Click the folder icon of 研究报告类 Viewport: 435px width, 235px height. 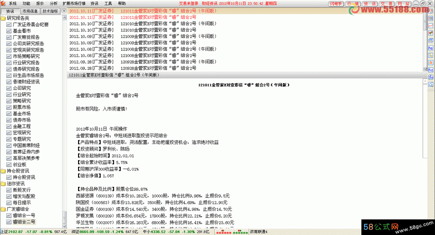coord(3,18)
